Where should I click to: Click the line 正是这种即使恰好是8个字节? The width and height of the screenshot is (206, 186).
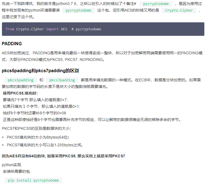[92, 120]
